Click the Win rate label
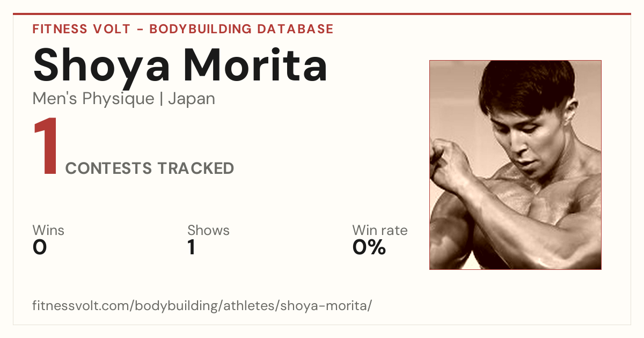The width and height of the screenshot is (644, 338). [380, 230]
